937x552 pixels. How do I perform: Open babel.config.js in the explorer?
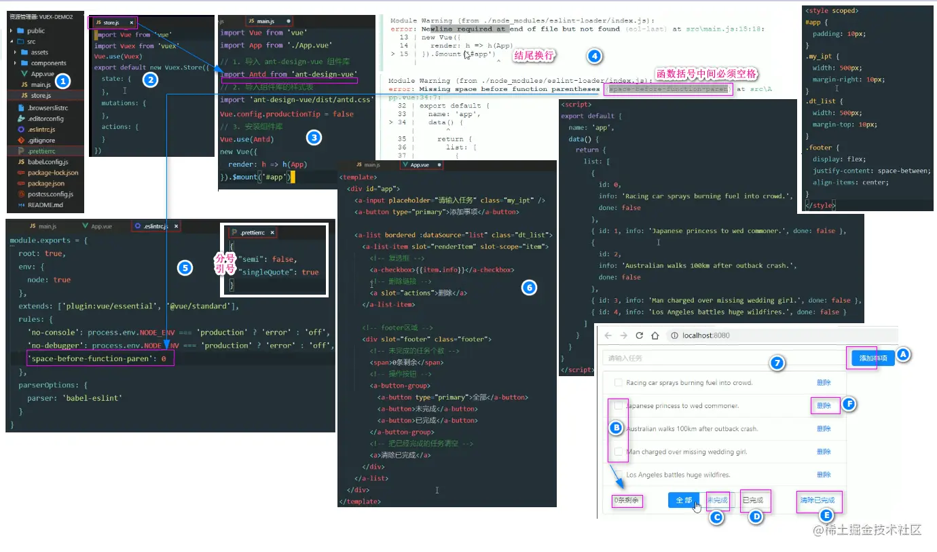pos(48,162)
